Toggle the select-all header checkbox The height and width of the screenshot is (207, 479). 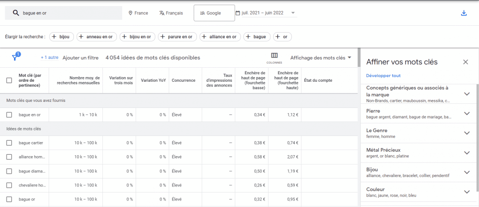point(9,80)
